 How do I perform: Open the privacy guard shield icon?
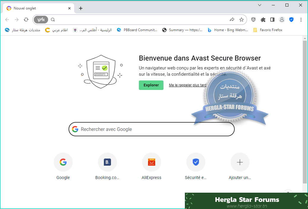coord(253,20)
